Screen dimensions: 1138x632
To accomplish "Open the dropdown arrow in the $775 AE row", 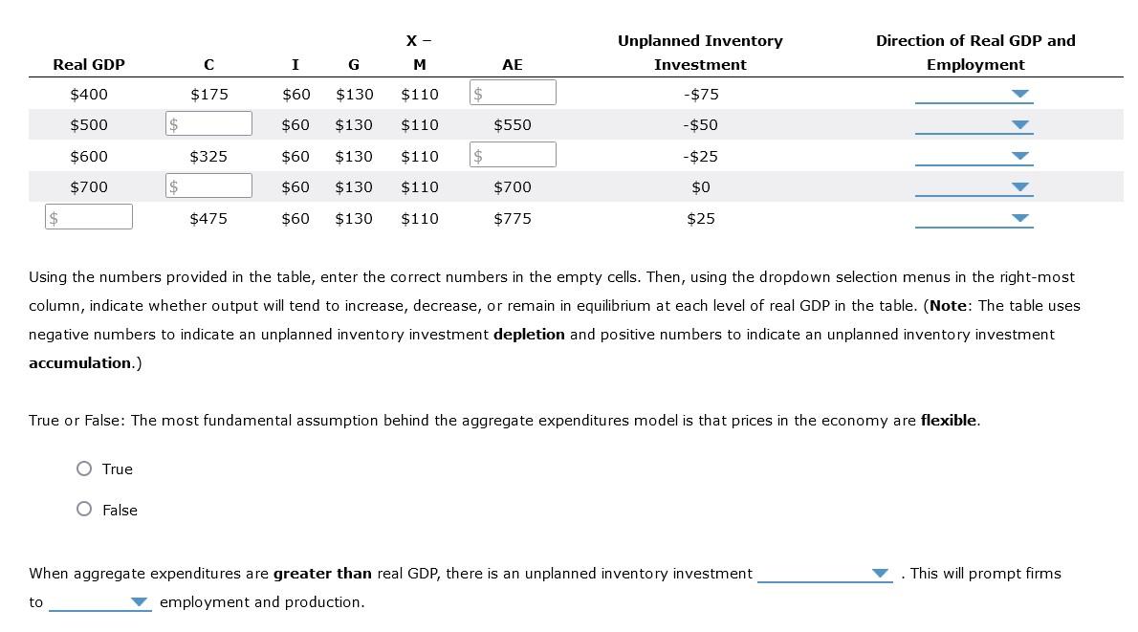I will coord(1021,219).
